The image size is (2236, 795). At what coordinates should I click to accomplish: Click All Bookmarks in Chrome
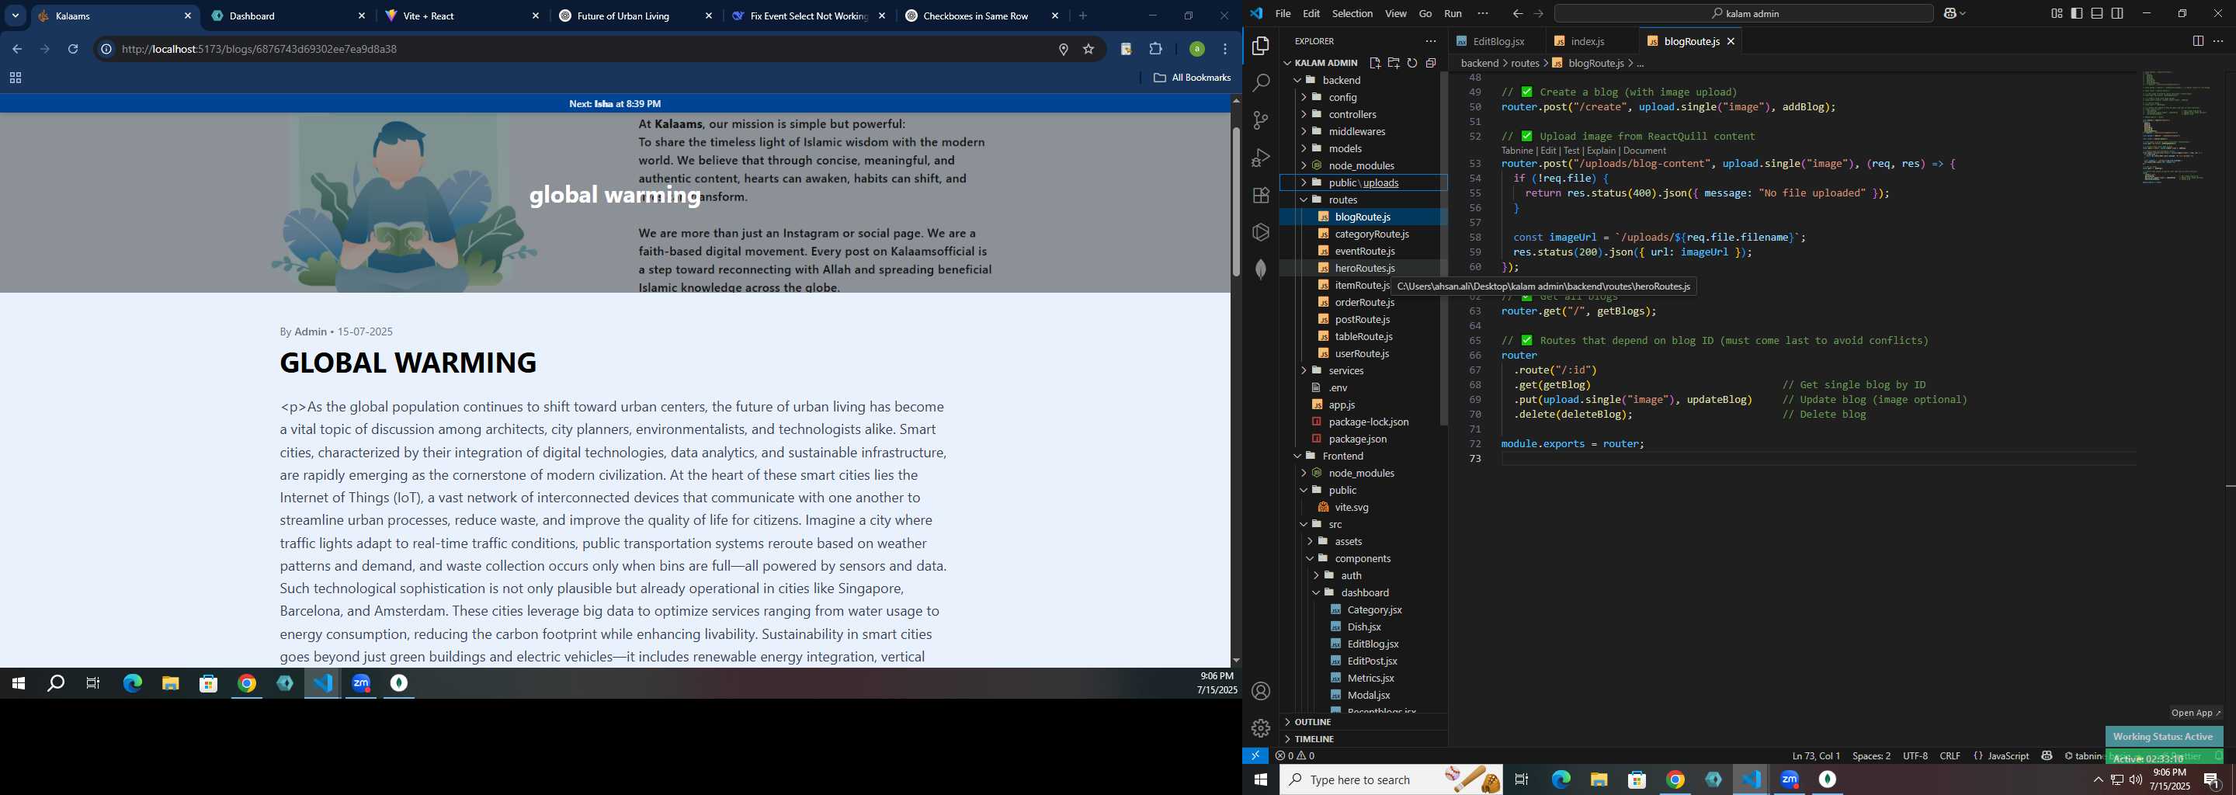click(x=1193, y=78)
